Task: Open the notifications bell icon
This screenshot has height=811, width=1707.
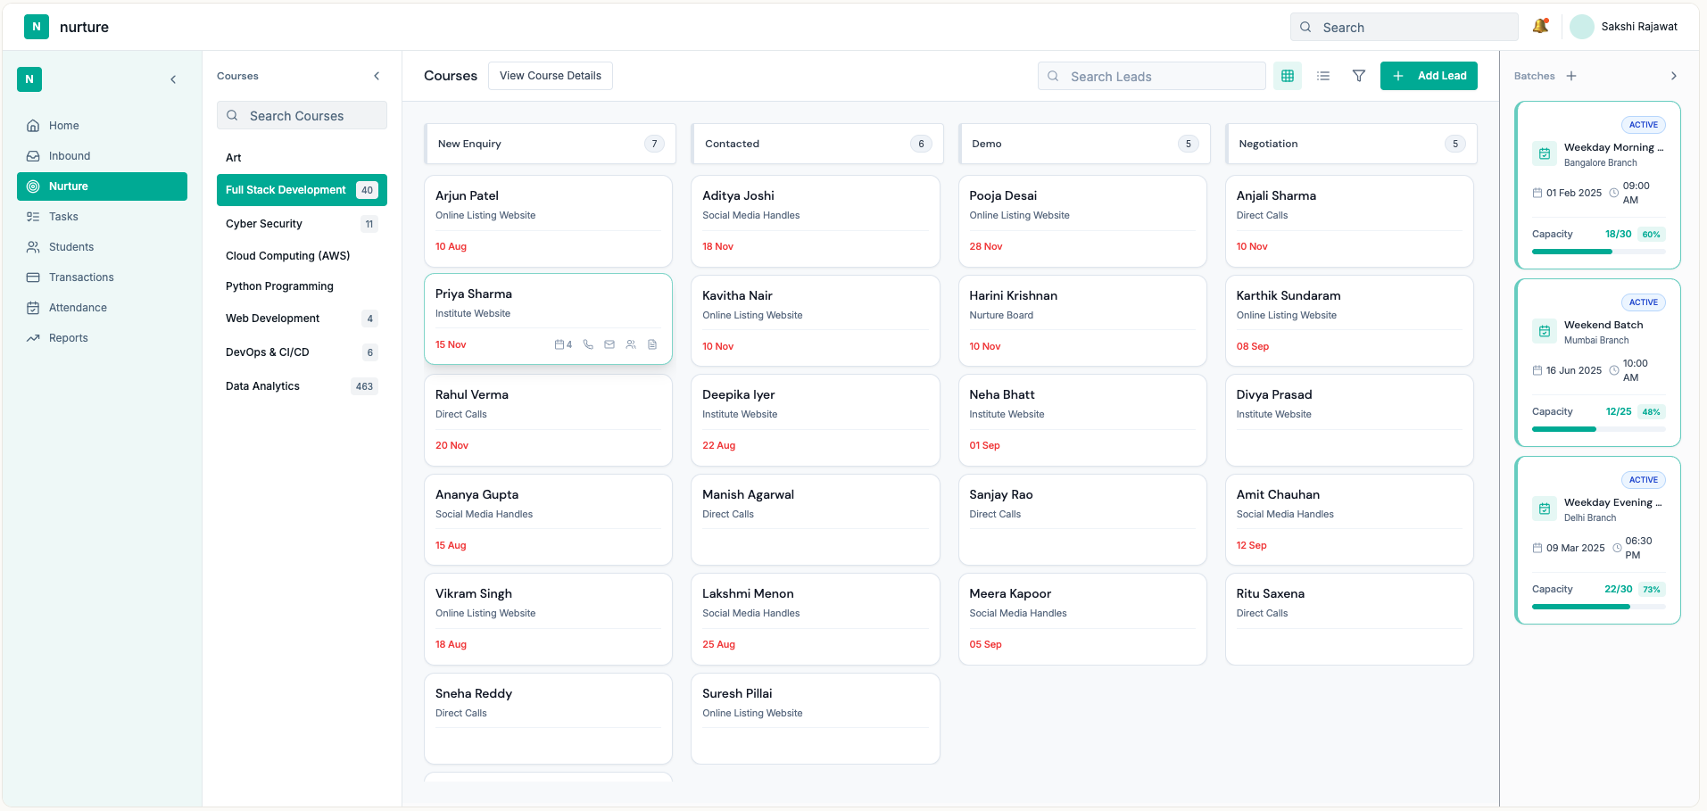Action: point(1540,27)
